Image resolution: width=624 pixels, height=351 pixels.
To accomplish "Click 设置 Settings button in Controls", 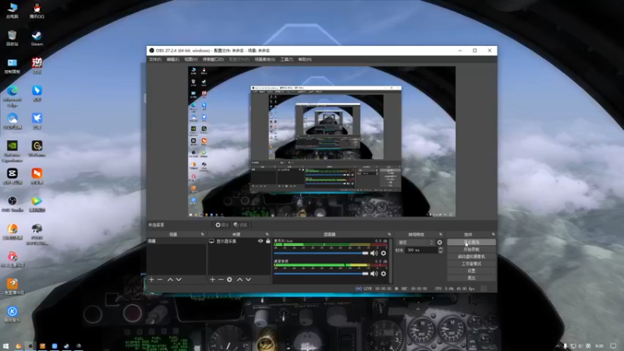I will click(472, 271).
